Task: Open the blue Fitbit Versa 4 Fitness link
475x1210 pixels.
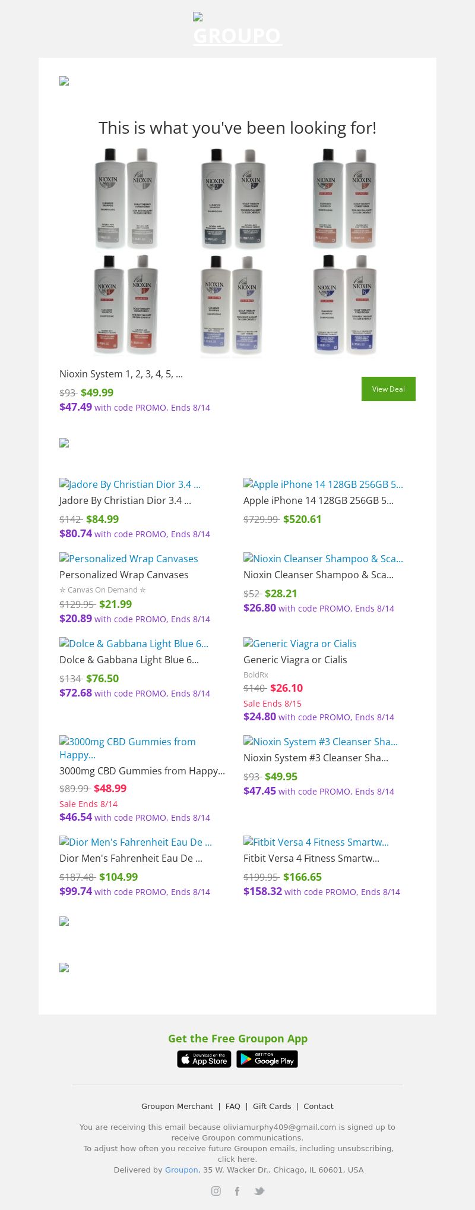Action: click(x=316, y=842)
